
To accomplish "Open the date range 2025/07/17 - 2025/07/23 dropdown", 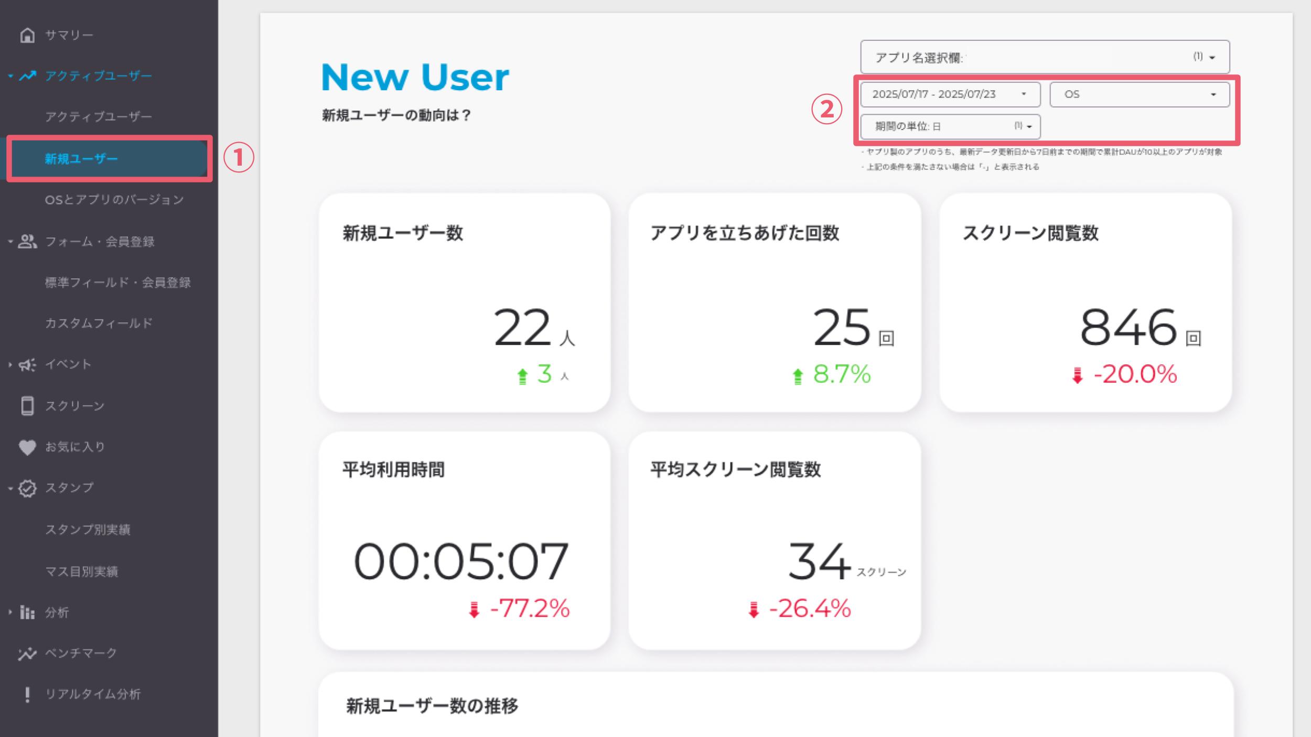I will [950, 95].
